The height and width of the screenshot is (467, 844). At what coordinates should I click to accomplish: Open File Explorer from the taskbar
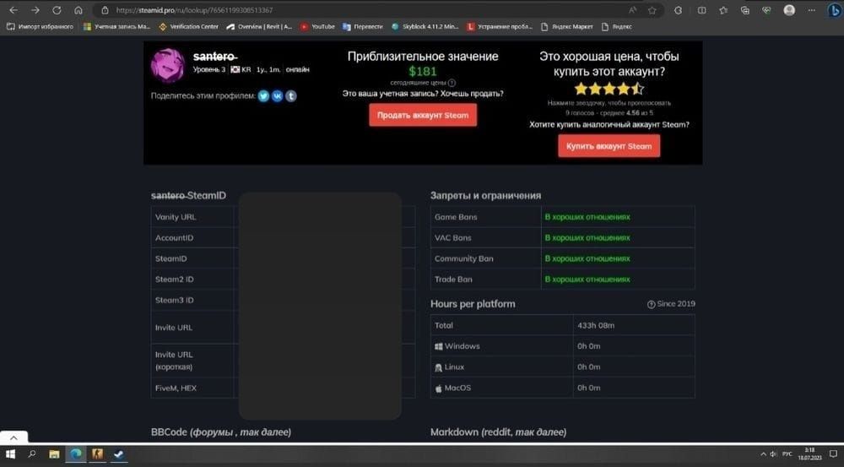pos(54,454)
